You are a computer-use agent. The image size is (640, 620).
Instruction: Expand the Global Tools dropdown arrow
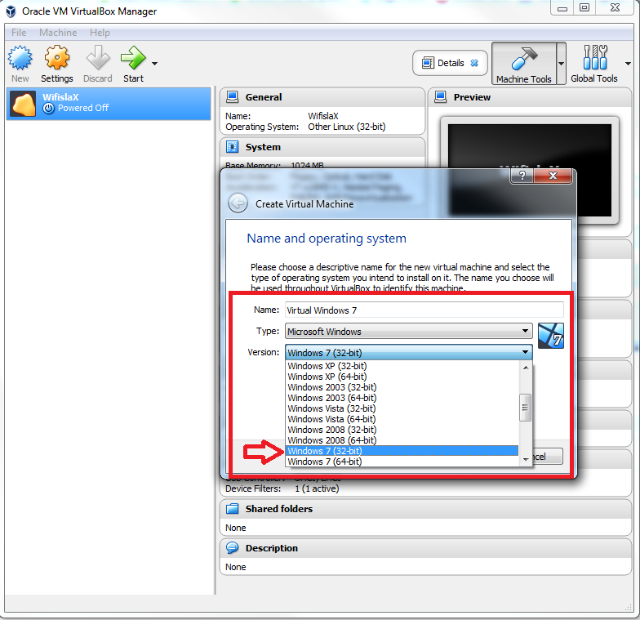click(x=628, y=64)
